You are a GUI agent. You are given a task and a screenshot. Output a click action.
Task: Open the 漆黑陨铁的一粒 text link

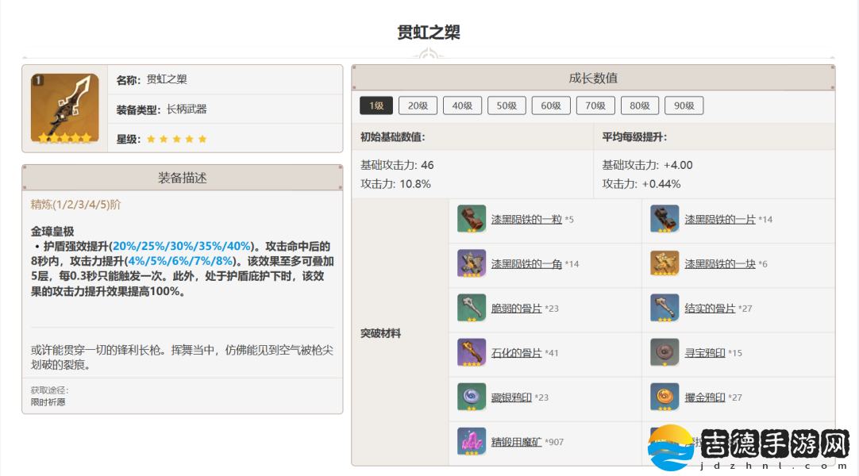[526, 219]
